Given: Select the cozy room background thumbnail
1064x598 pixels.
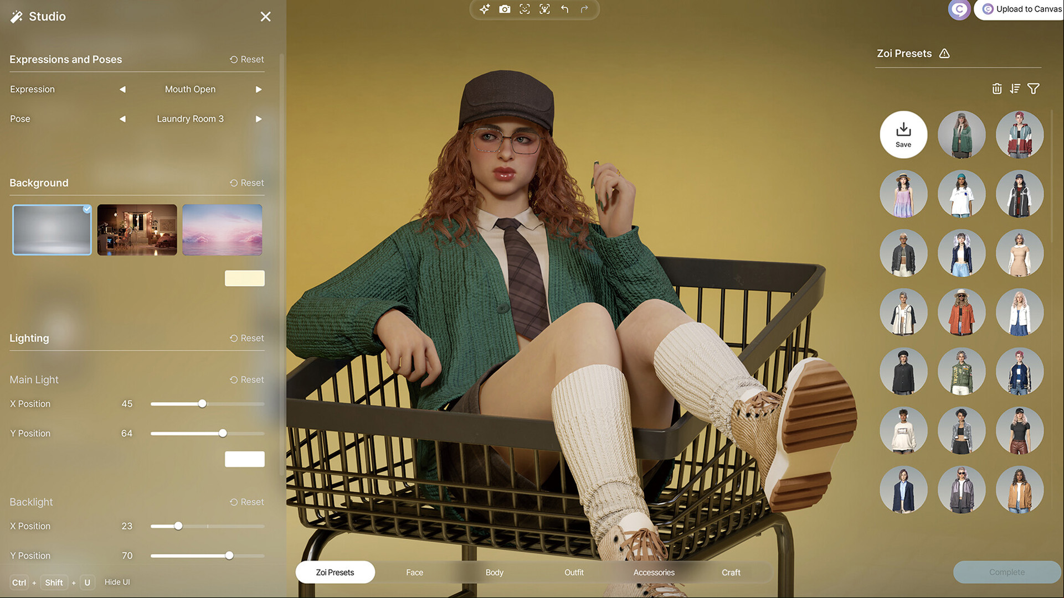Looking at the screenshot, I should 137,230.
